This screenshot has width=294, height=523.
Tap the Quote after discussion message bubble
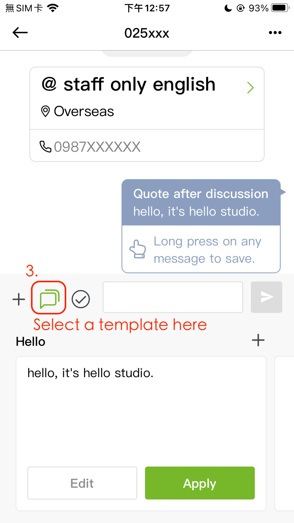click(201, 203)
